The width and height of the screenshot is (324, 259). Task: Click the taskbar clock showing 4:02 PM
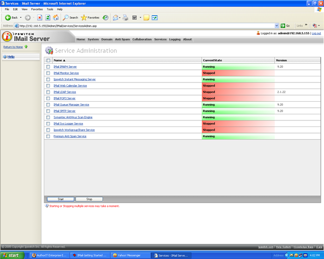point(315,255)
